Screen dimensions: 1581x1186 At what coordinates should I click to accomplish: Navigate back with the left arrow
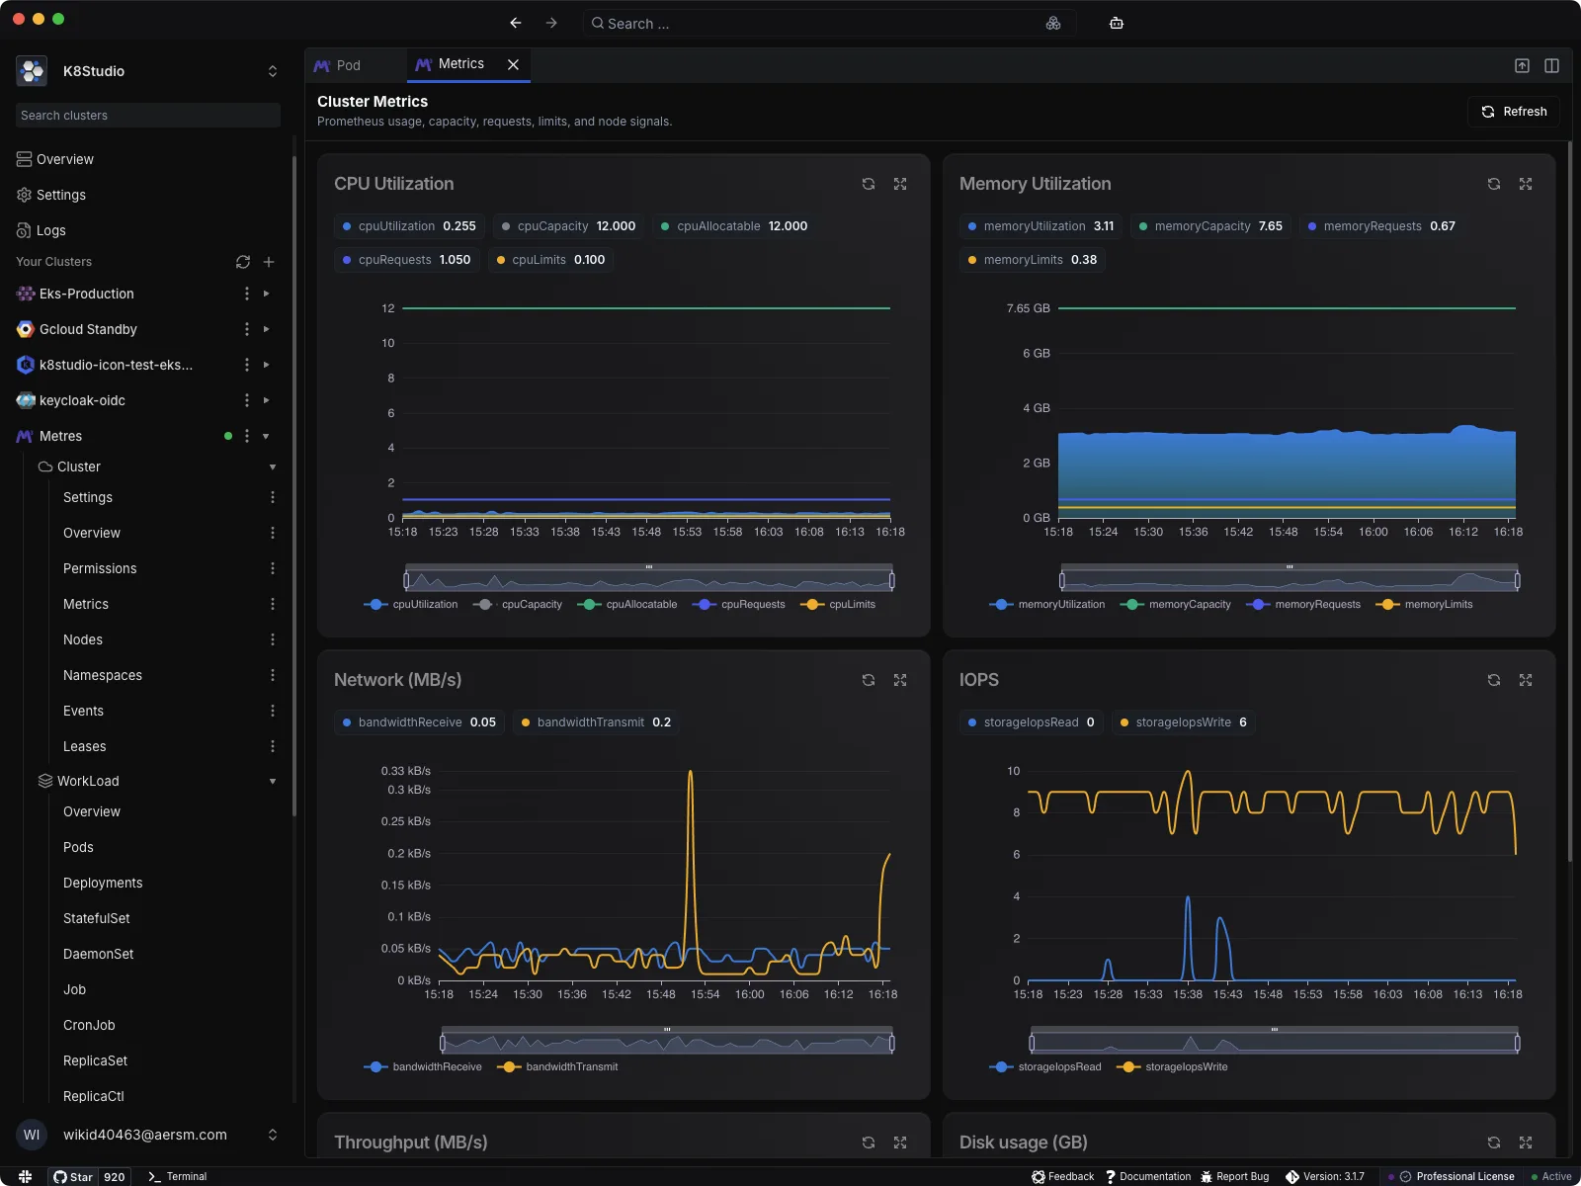(x=516, y=23)
